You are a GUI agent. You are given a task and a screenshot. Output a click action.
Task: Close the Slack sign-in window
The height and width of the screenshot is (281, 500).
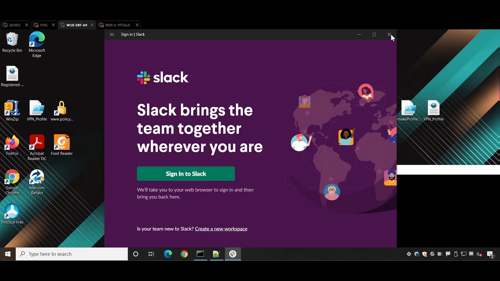[x=389, y=34]
